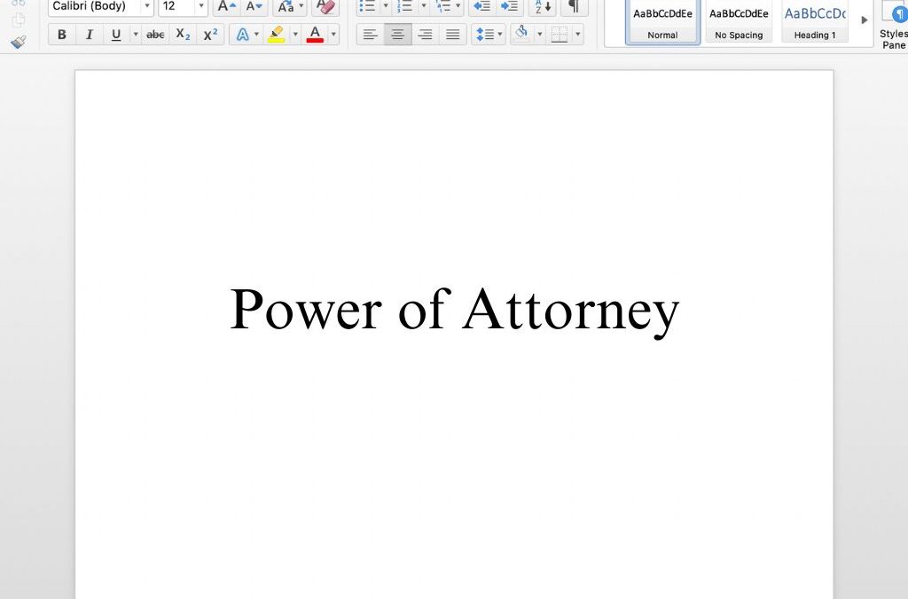The width and height of the screenshot is (908, 599).
Task: Toggle underline formatting
Action: 116,35
